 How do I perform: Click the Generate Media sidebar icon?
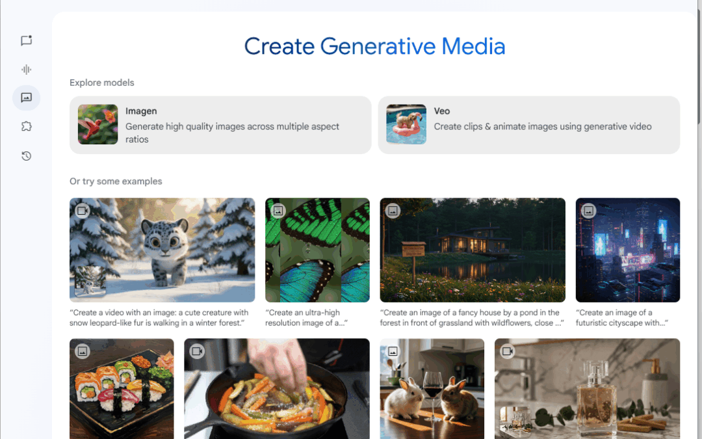tap(27, 98)
